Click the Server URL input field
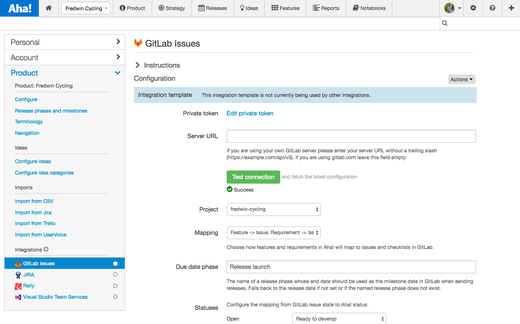This screenshot has height=324, width=520. tap(351, 136)
